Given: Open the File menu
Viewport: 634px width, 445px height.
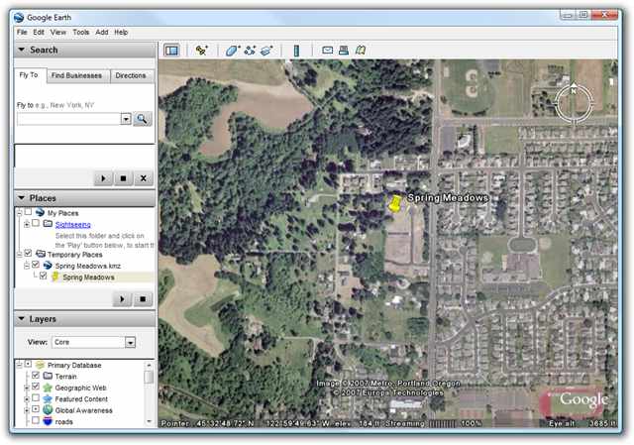Looking at the screenshot, I should point(22,33).
